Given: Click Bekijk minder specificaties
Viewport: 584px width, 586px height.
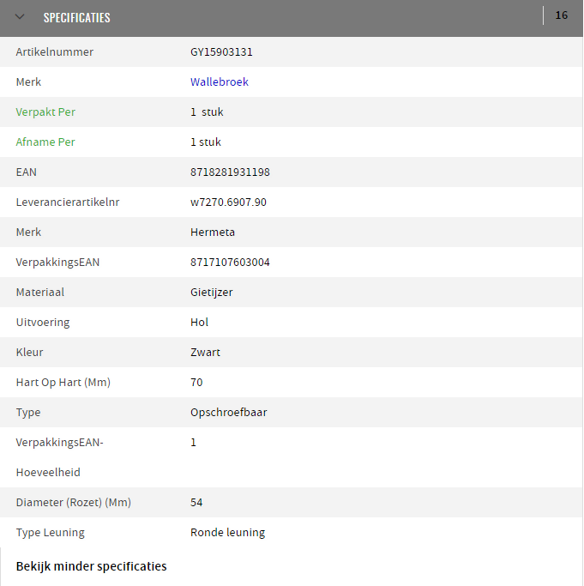Looking at the screenshot, I should [91, 566].
